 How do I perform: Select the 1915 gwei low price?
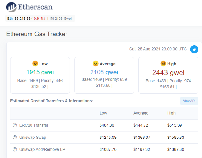40,72
